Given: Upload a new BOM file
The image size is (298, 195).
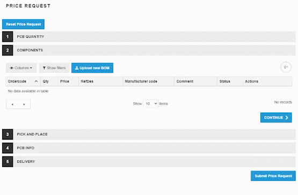Looking at the screenshot, I should pos(92,68).
